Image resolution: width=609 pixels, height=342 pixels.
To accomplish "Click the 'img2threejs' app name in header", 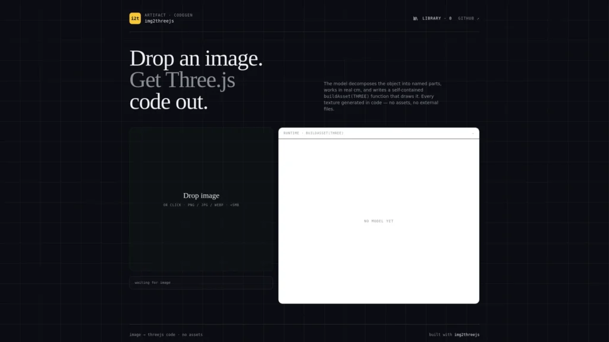I will tap(159, 21).
